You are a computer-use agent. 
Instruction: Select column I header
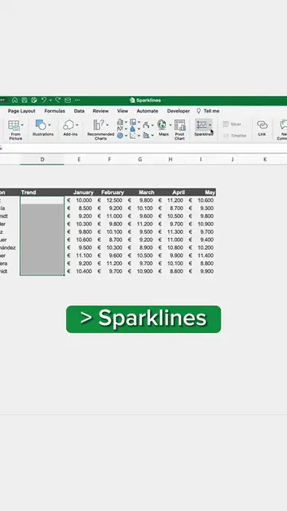pyautogui.click(x=201, y=160)
